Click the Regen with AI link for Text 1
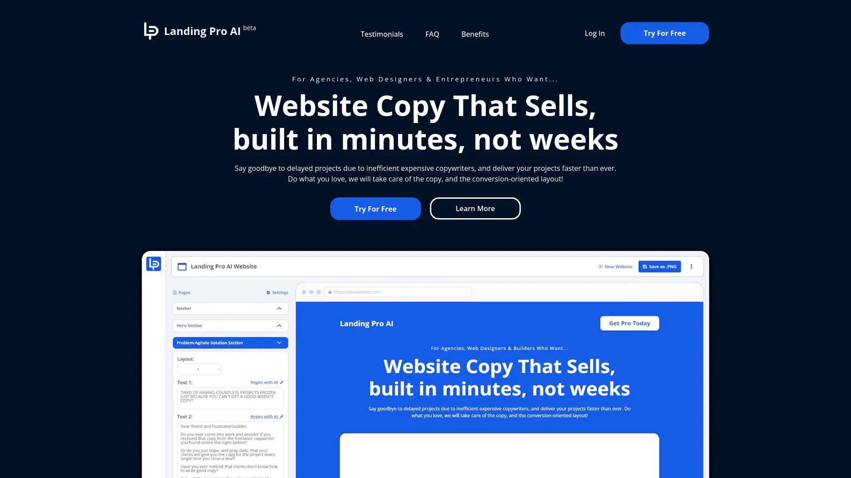The image size is (851, 478). coord(265,382)
